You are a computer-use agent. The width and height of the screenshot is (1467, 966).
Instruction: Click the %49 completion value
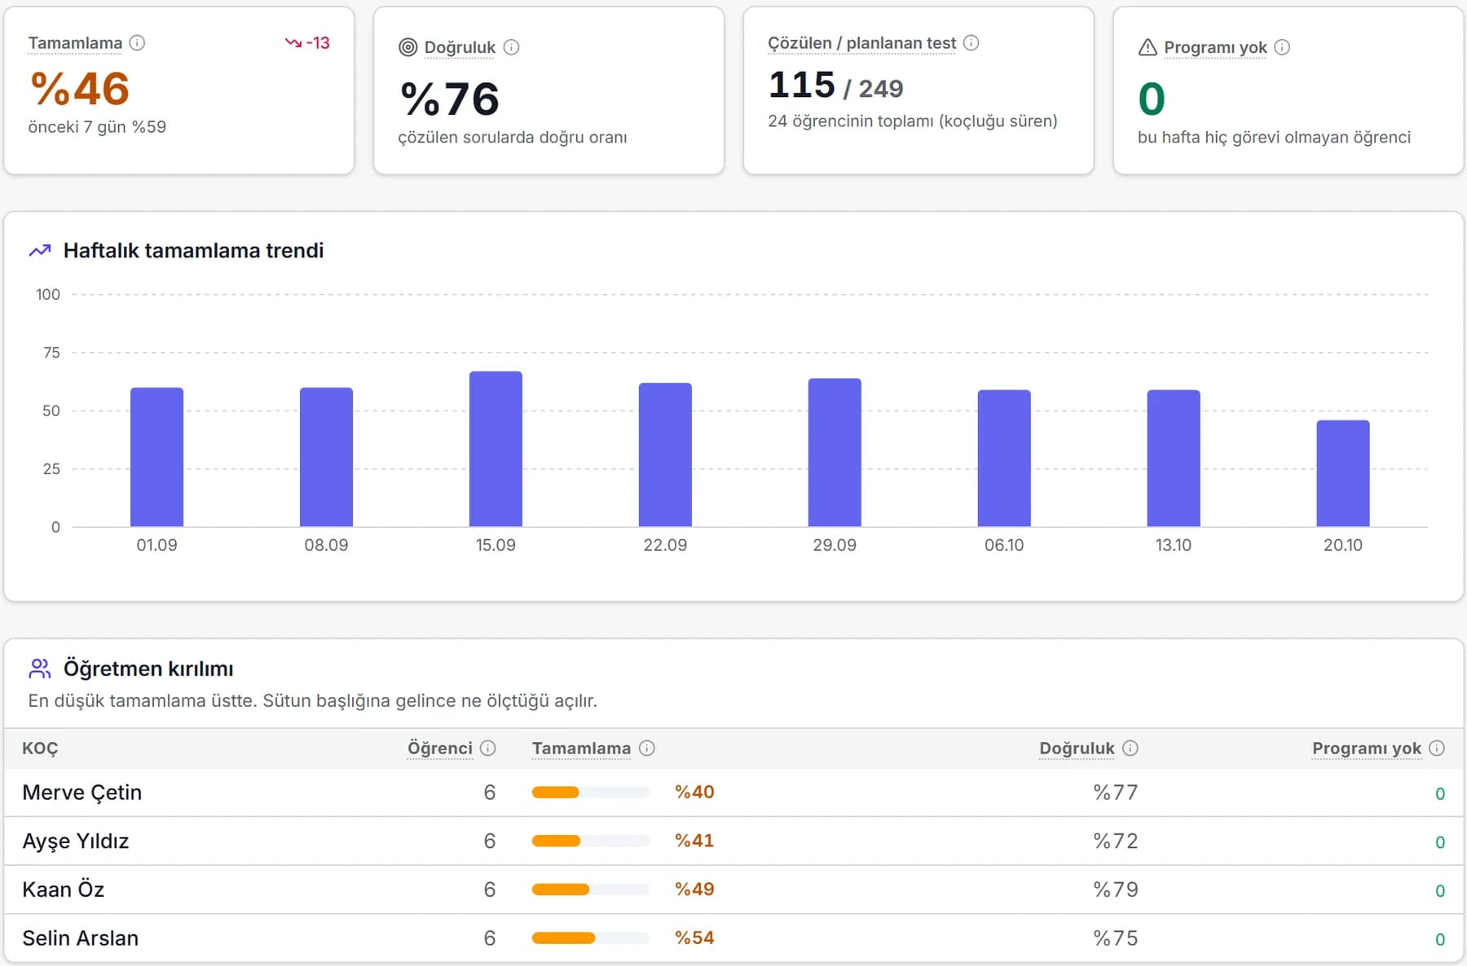[x=694, y=889]
